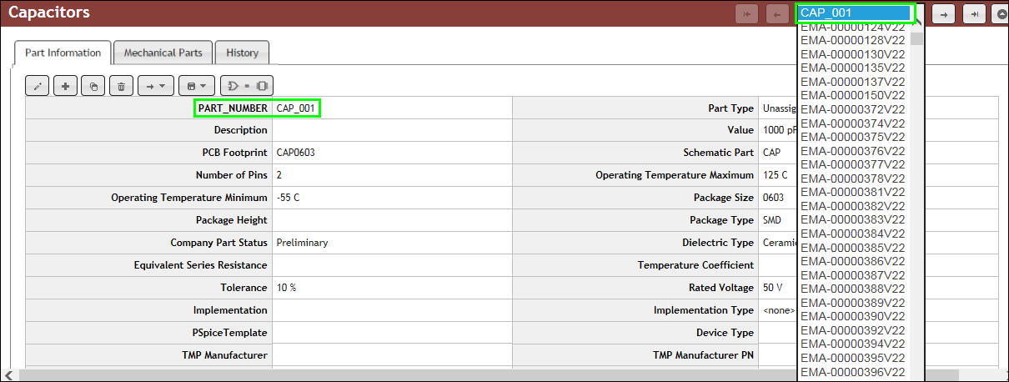
Task: Click the round up-arrow collapse icon in the header
Action: [x=1001, y=13]
